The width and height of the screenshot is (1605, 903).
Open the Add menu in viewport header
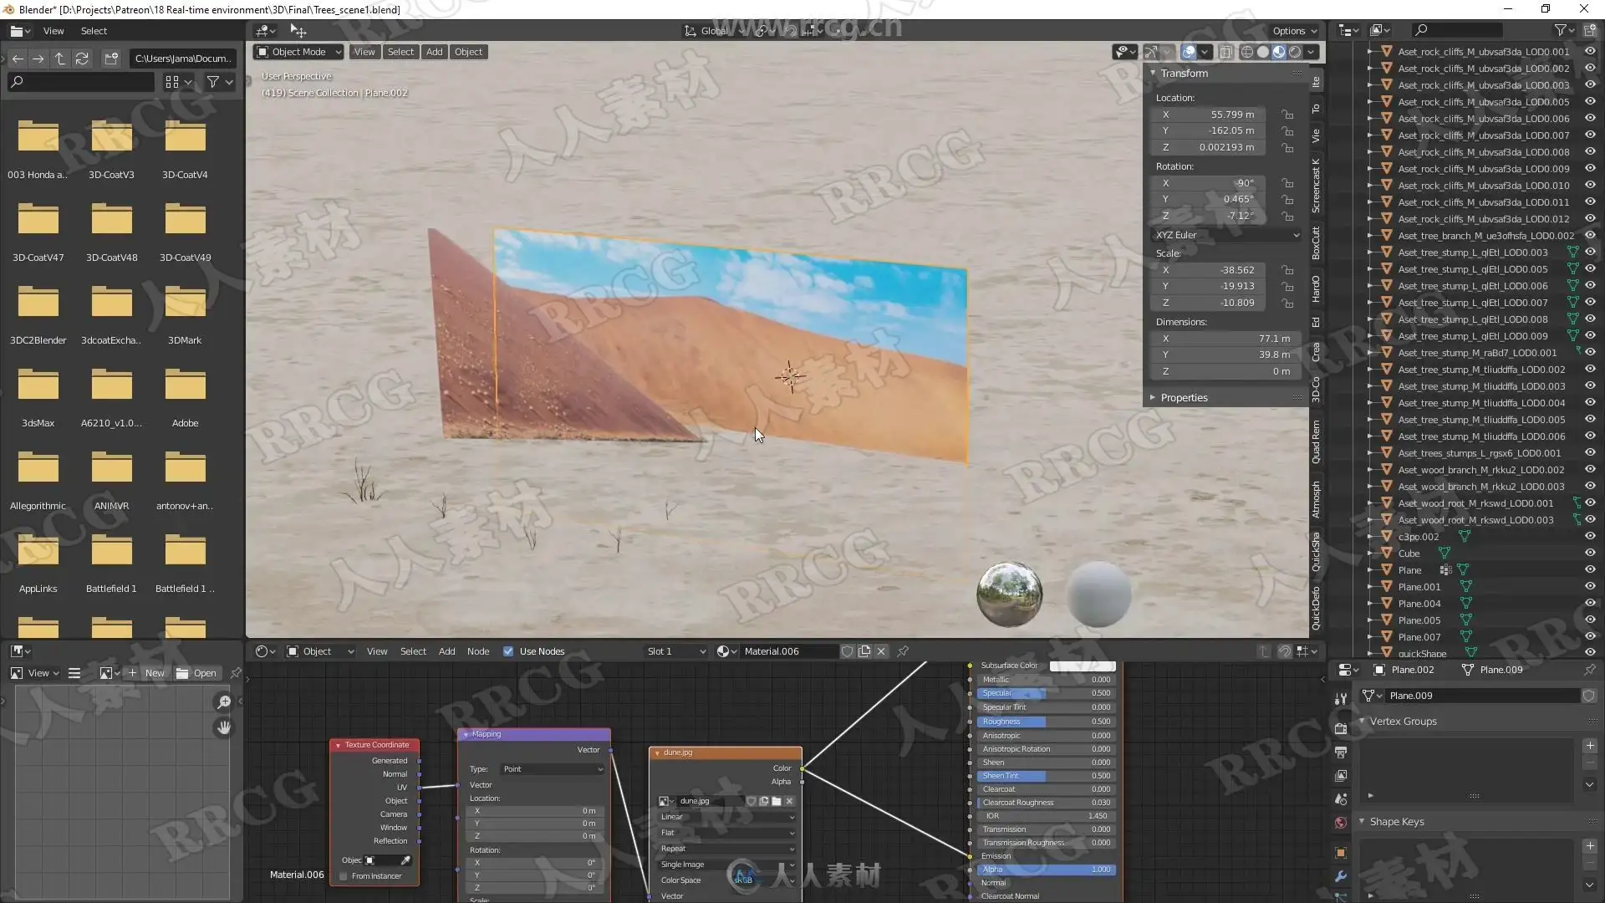point(434,52)
